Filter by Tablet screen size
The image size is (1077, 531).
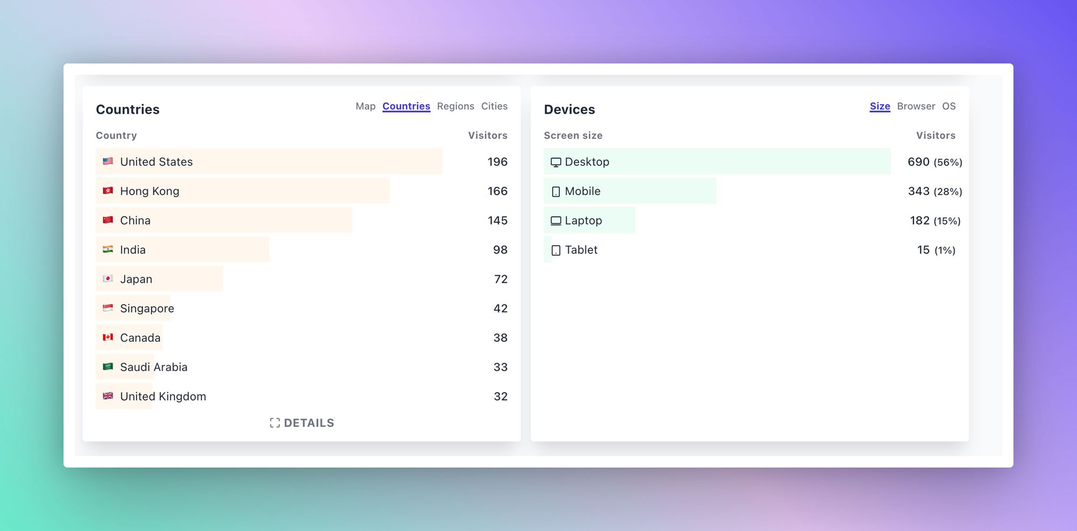point(750,249)
